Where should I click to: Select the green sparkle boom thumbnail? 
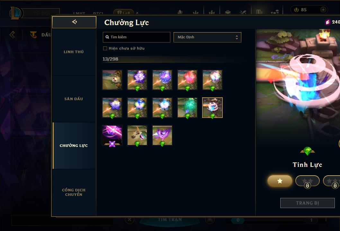(187, 108)
